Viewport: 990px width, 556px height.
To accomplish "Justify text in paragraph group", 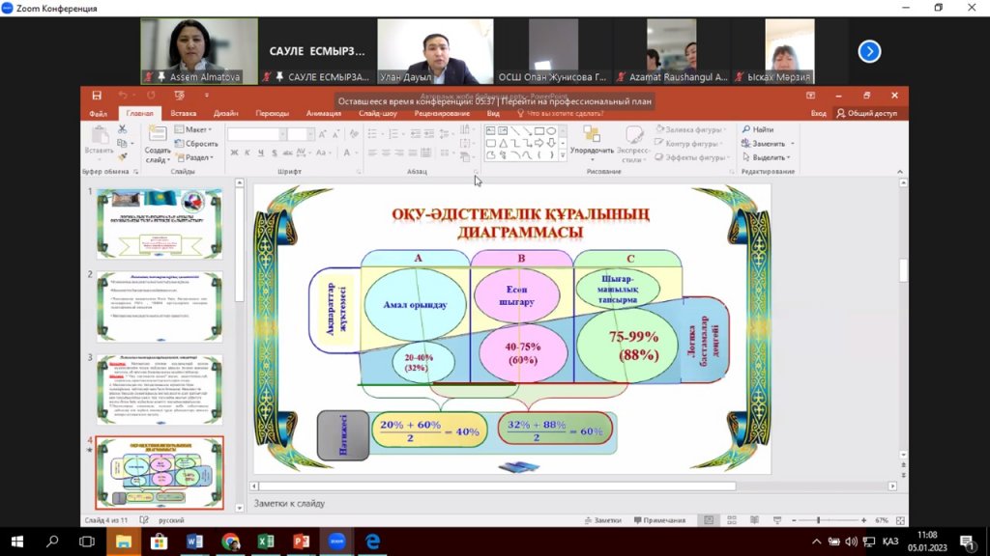I will (x=412, y=153).
